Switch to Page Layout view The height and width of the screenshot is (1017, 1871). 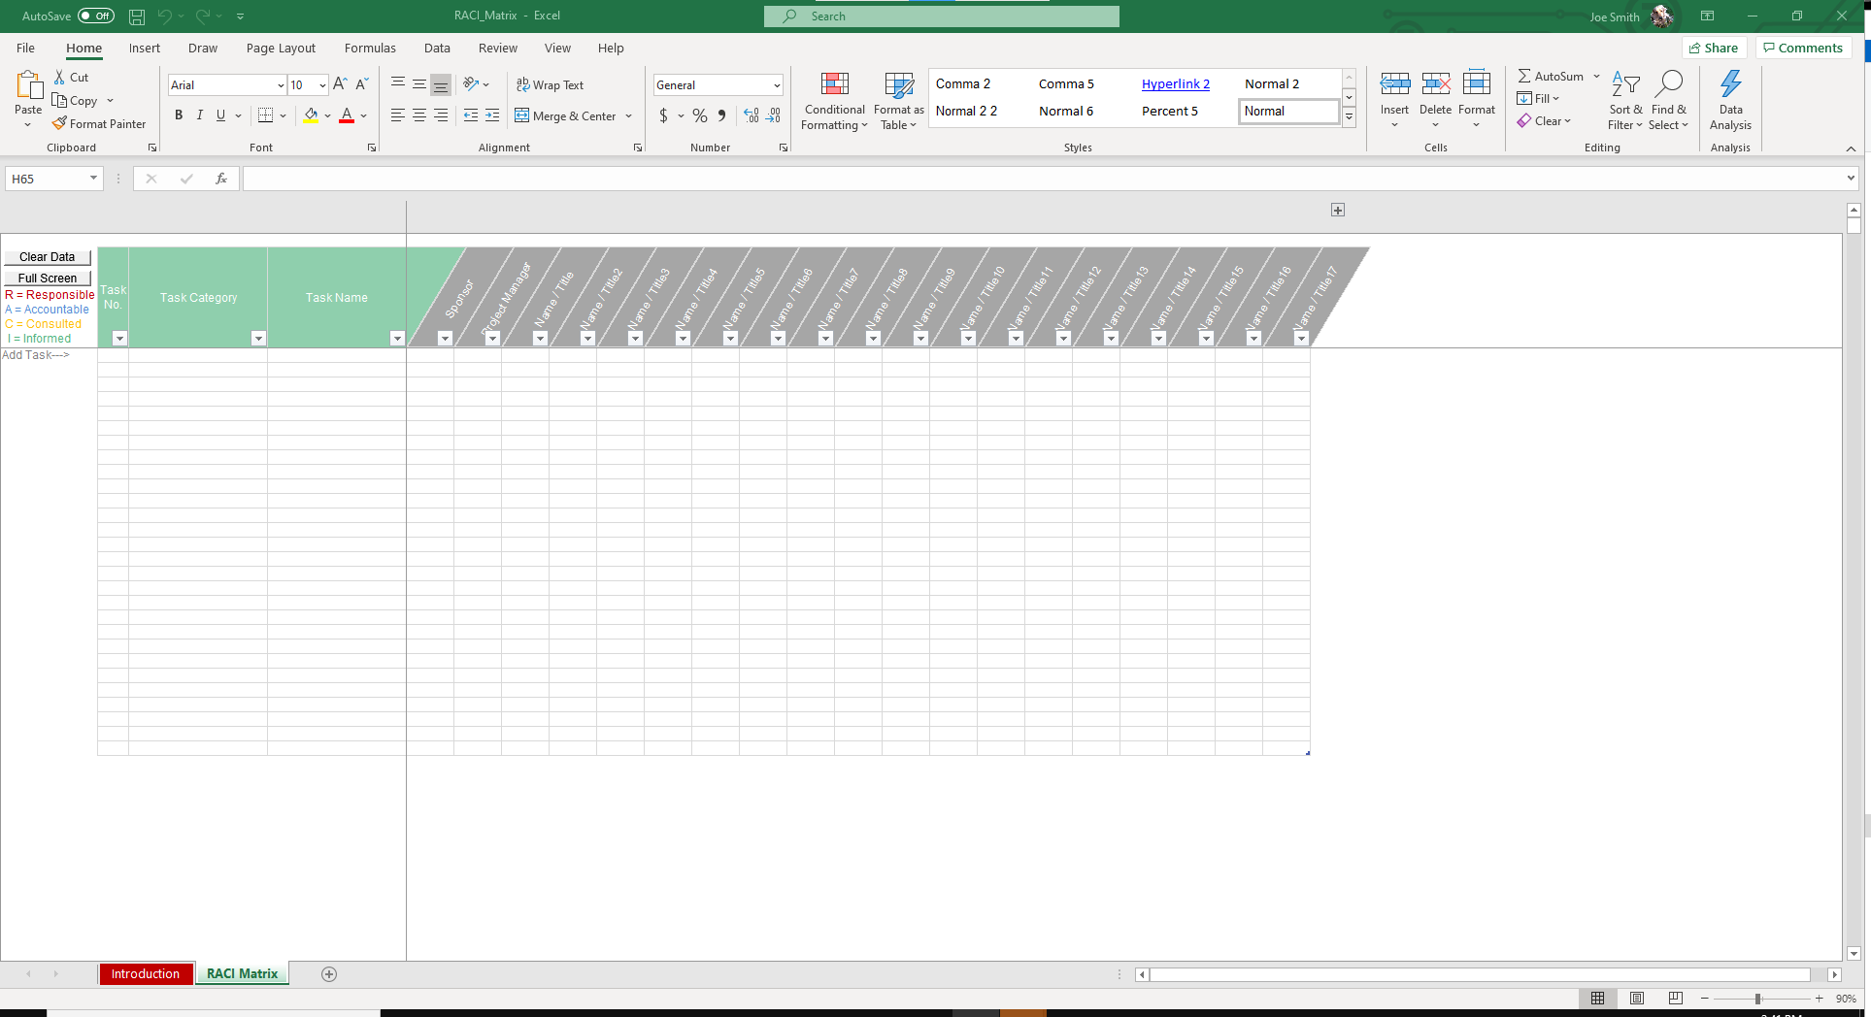pos(1637,999)
